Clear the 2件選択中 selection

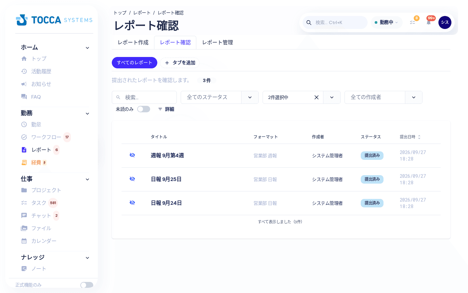[317, 97]
